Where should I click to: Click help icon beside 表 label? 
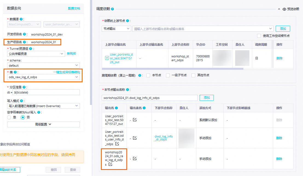[x=15, y=72]
